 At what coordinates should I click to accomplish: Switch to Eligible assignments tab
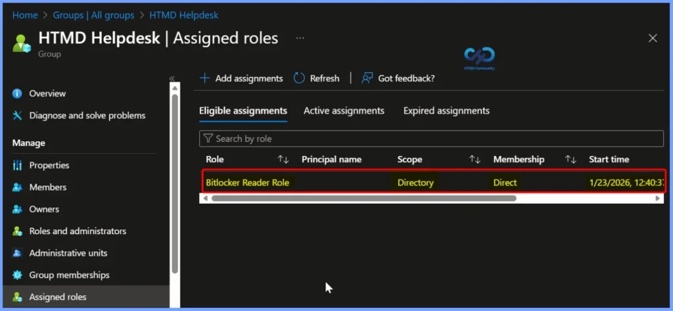pyautogui.click(x=243, y=111)
